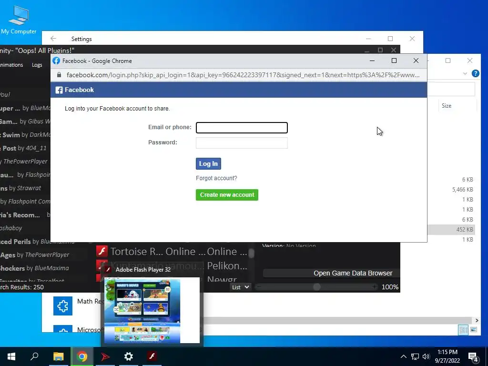
Task: Open the My Computer desktop icon
Action: (19, 19)
